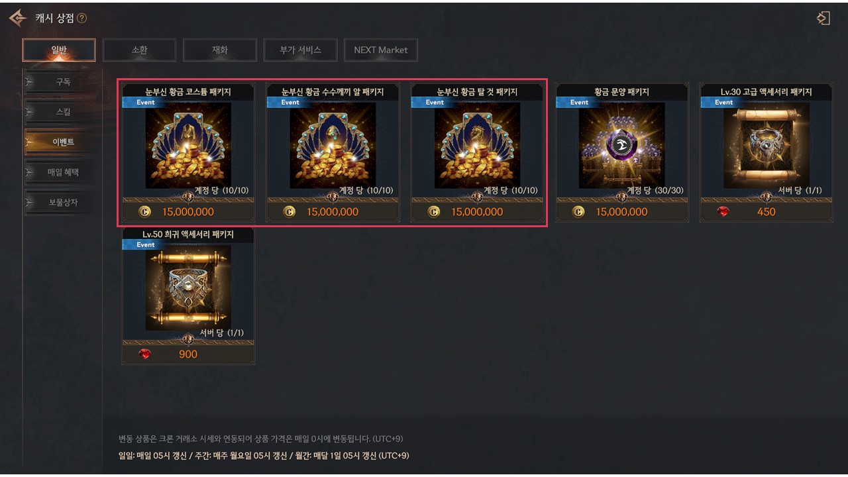The width and height of the screenshot is (848, 477).
Task: Open the Lv.50 희귀 액세서리 패키지 ring image
Action: [x=188, y=288]
